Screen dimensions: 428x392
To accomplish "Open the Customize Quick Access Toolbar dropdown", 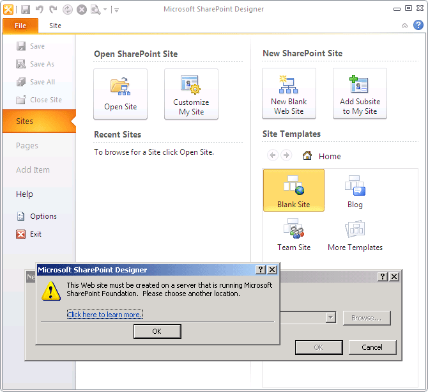I will 116,10.
